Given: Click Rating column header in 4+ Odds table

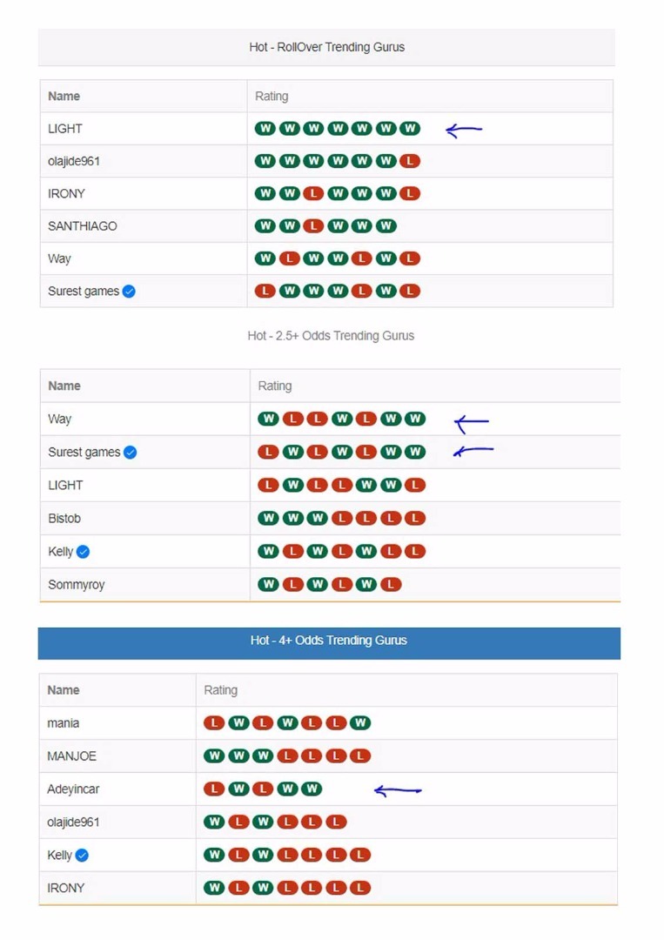Looking at the screenshot, I should coord(220,690).
